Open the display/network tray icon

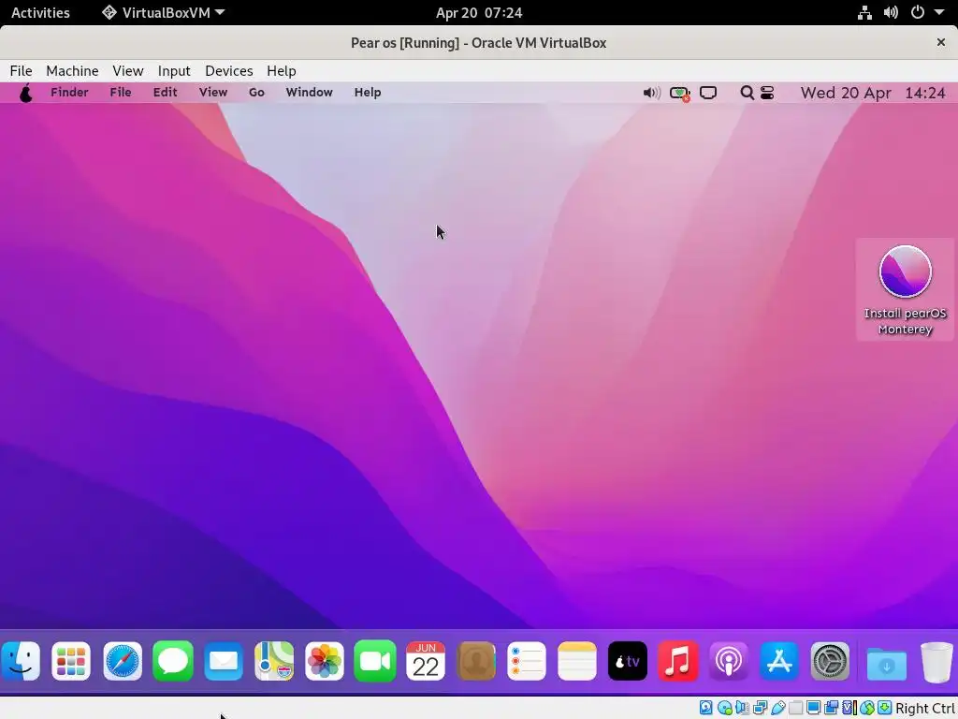[708, 93]
